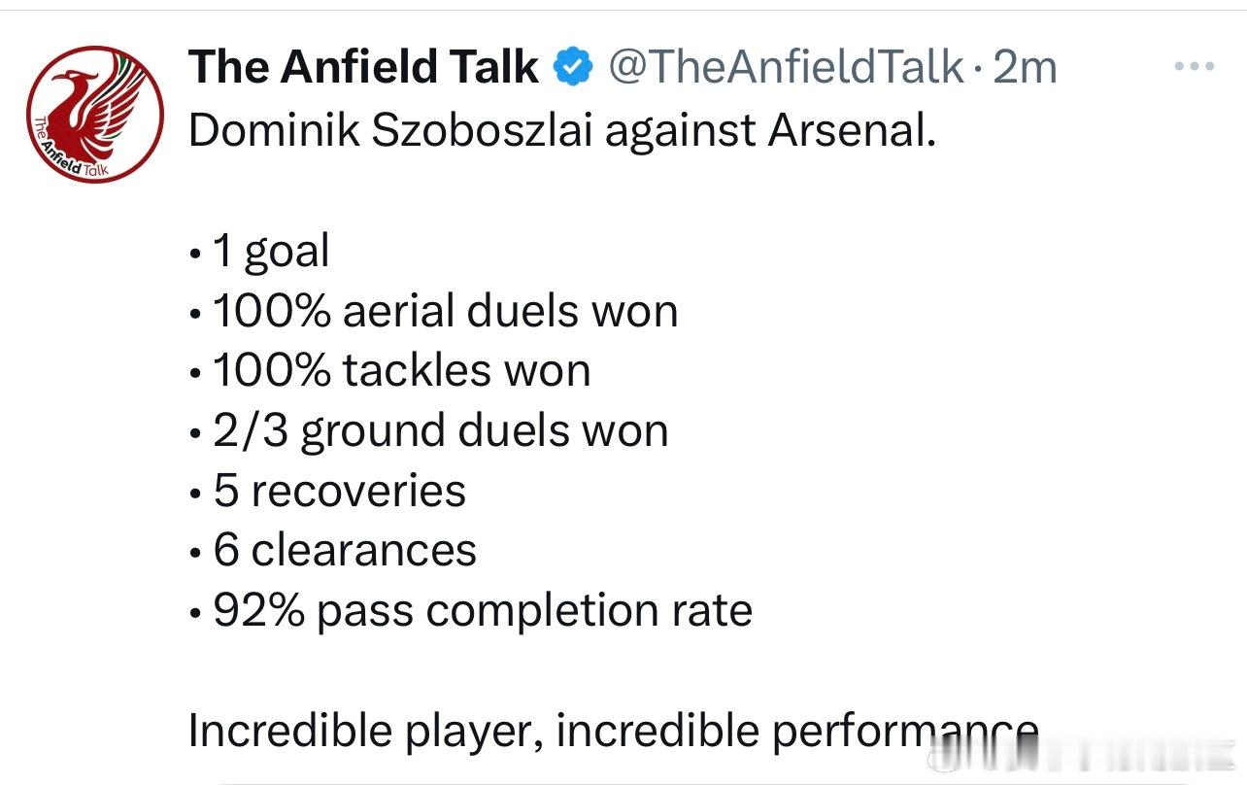Select the 100% tackles won line
The image size is (1247, 785).
click(389, 370)
